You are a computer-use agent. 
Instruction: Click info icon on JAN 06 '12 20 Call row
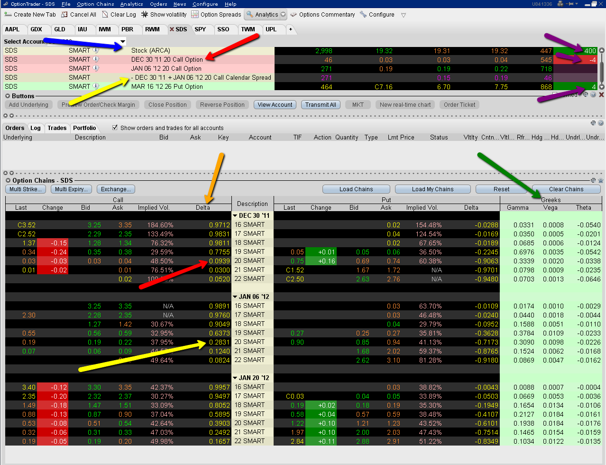(96, 68)
